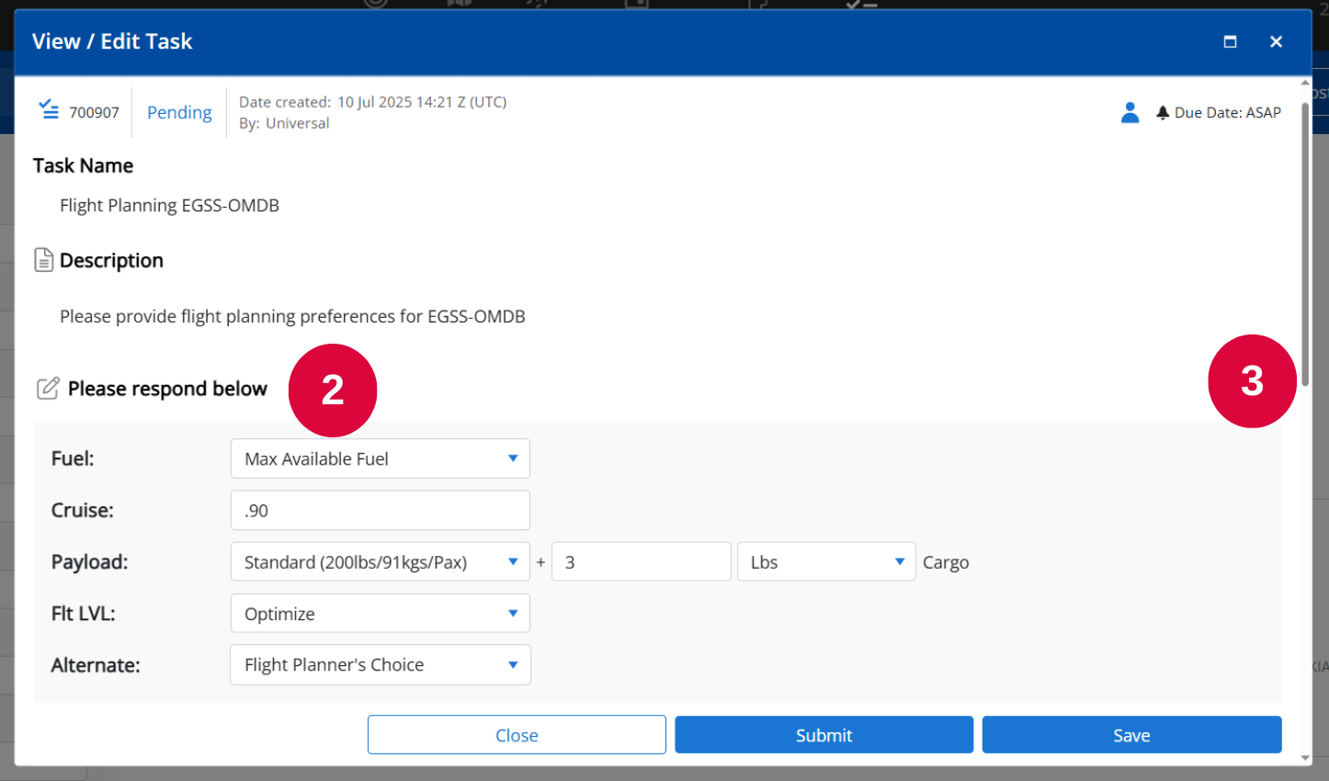Click the cargo amount field containing 3
This screenshot has height=781, width=1329.
tap(642, 561)
